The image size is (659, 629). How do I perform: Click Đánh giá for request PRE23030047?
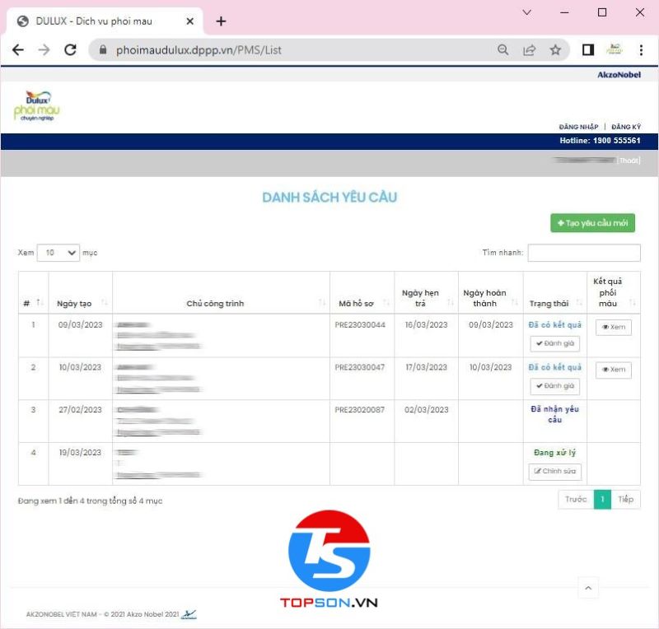point(554,386)
